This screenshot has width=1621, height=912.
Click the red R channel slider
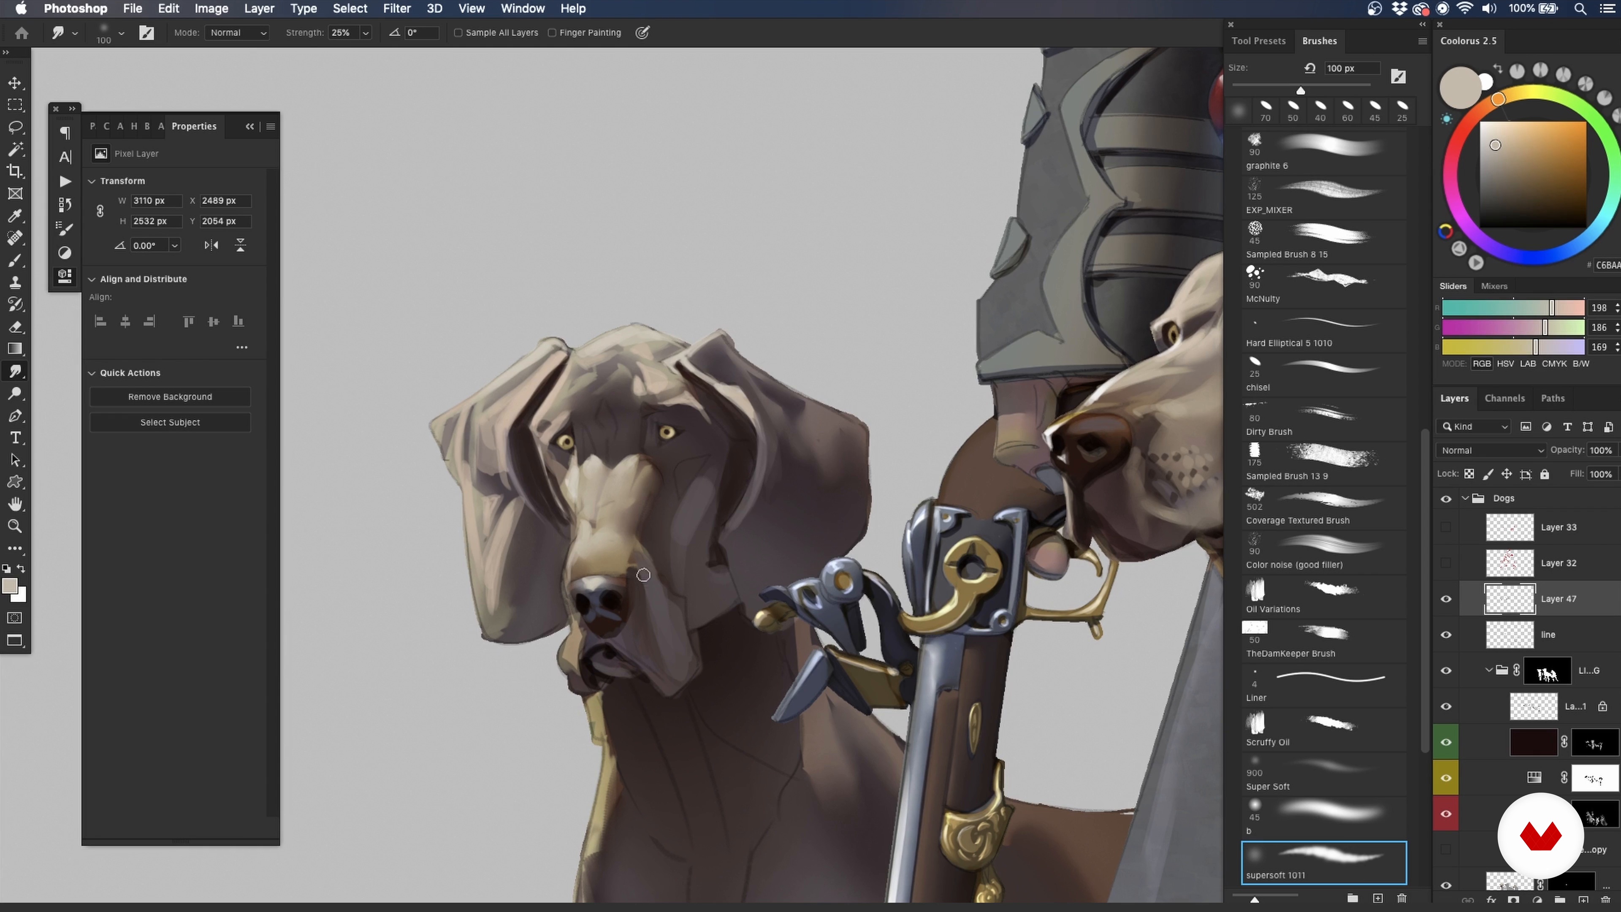click(1513, 308)
